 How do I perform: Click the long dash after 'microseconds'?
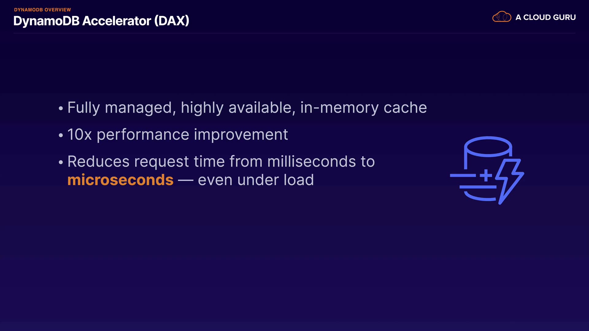click(x=186, y=181)
